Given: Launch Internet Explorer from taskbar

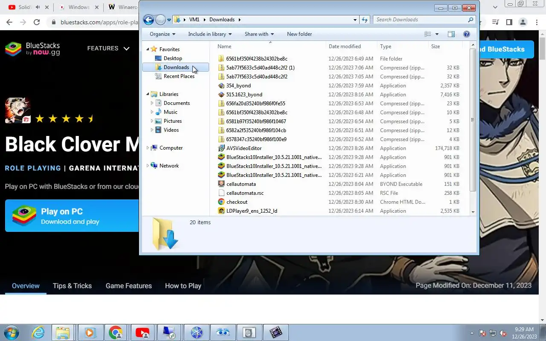Looking at the screenshot, I should [x=38, y=332].
